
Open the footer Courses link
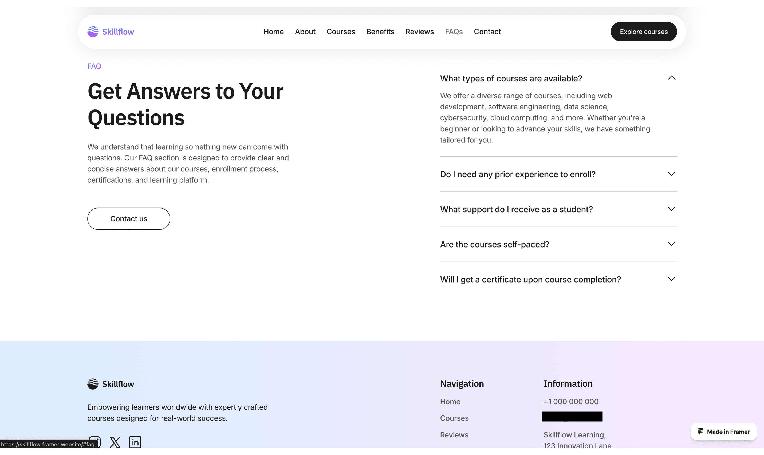click(454, 418)
